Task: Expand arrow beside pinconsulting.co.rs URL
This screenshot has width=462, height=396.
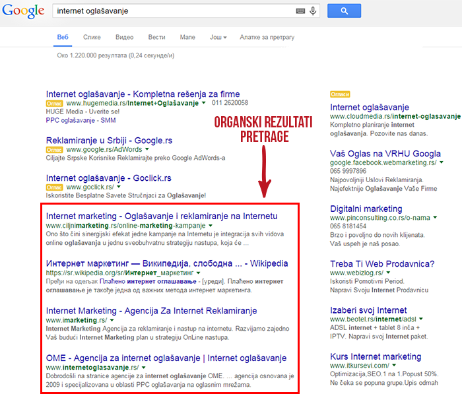Action: point(435,217)
